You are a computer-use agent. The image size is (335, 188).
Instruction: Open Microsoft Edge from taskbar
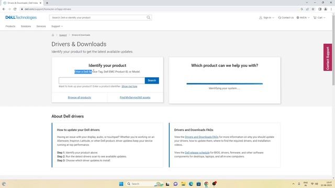(191, 184)
